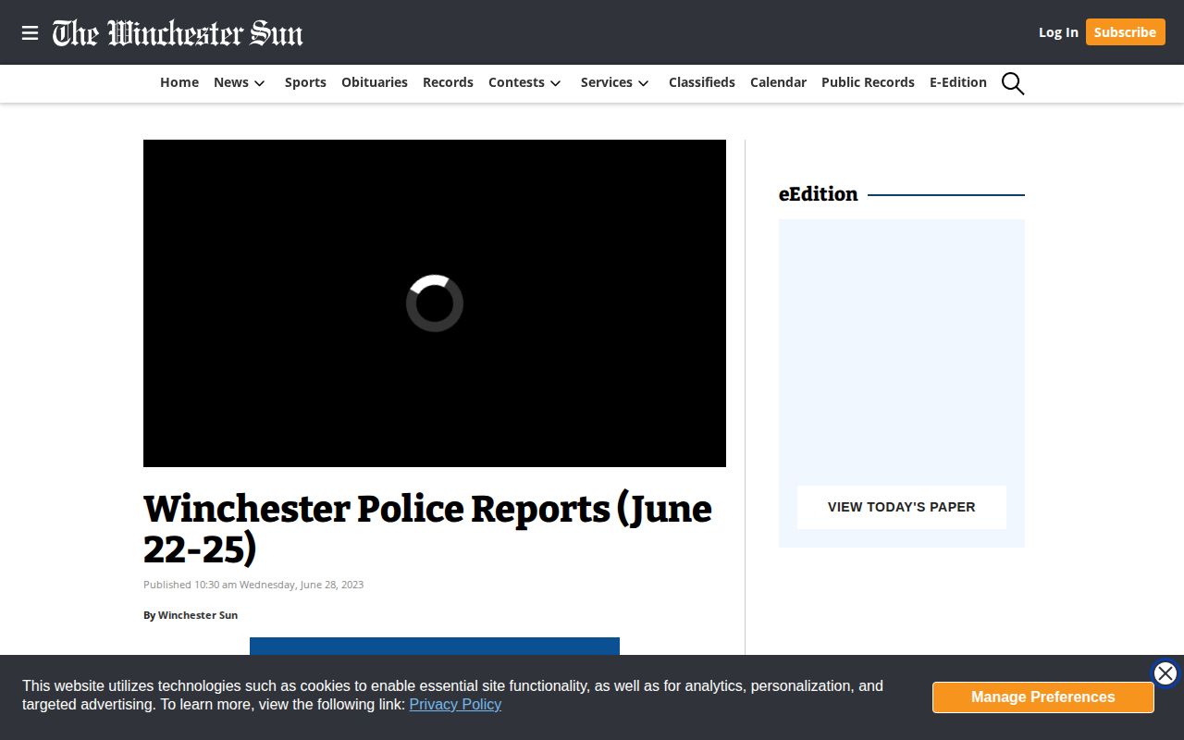Click the blue article image below byline
Image resolution: width=1184 pixels, height=740 pixels.
435,646
